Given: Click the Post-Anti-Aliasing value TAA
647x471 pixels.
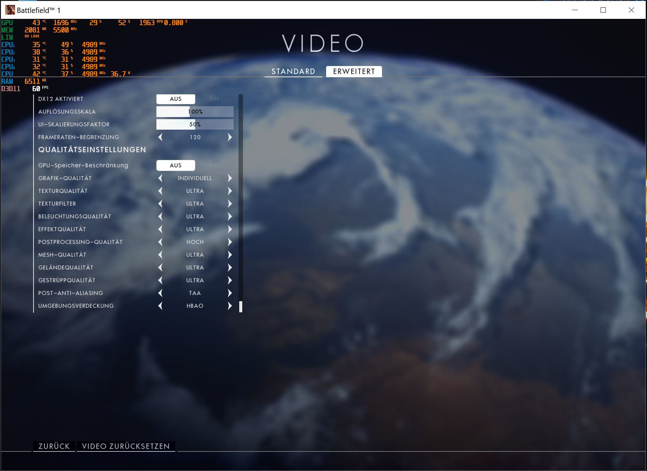Looking at the screenshot, I should click(x=195, y=293).
